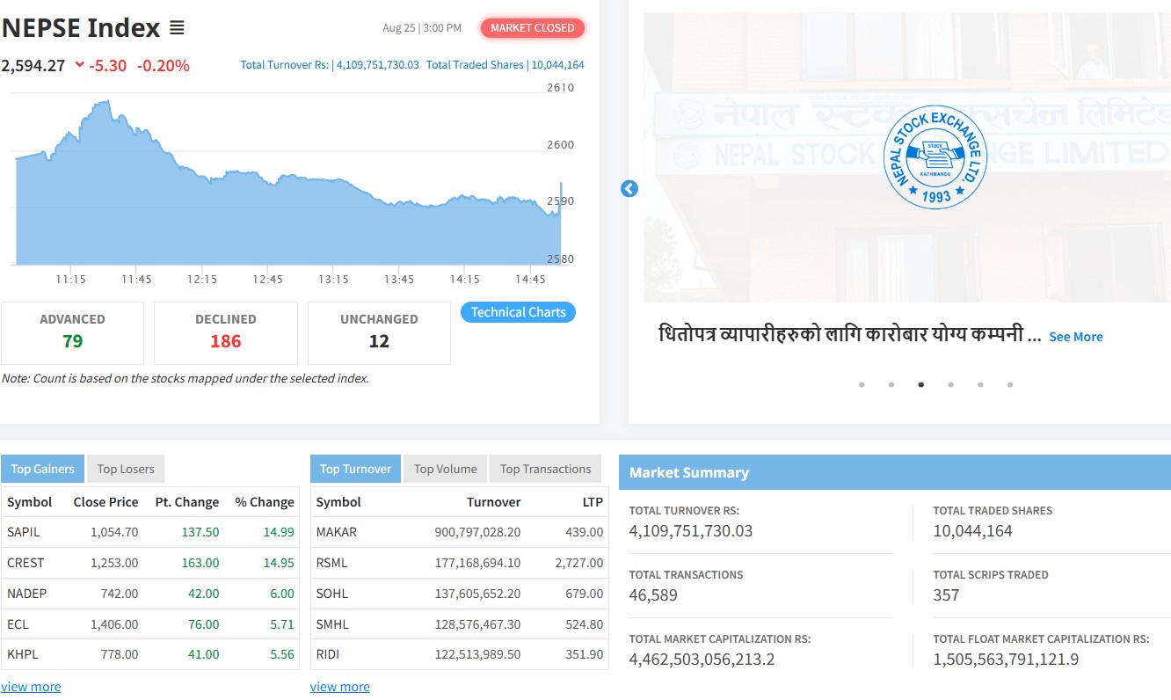
Task: Select the sixth carousel dot
Action: tap(1010, 384)
